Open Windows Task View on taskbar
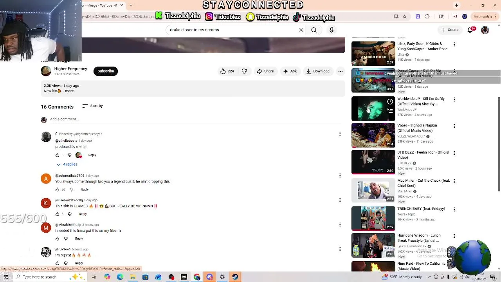This screenshot has height=282, width=501. (x=94, y=277)
